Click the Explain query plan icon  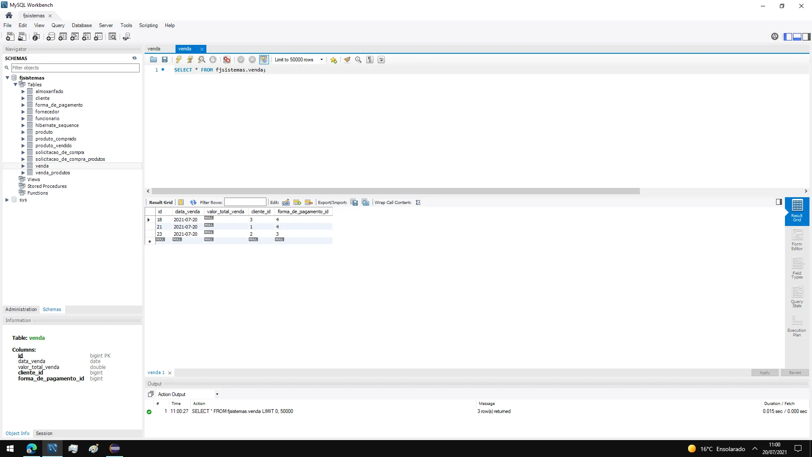(x=202, y=60)
